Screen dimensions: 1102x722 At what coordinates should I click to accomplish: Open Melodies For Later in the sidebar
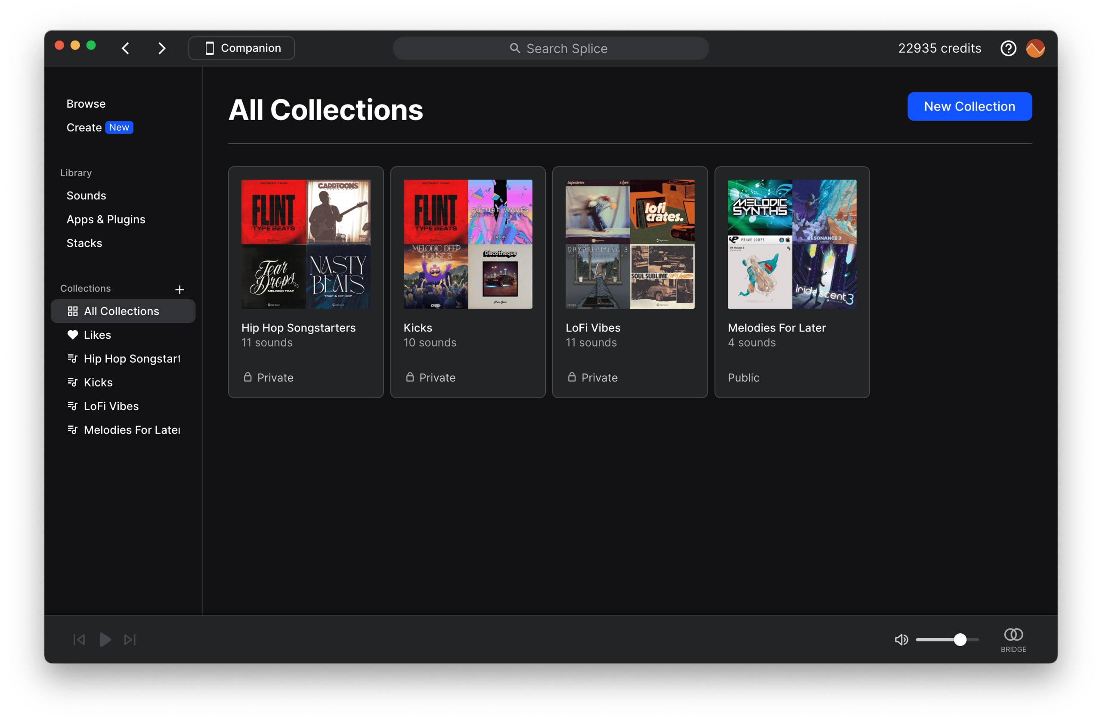click(132, 429)
